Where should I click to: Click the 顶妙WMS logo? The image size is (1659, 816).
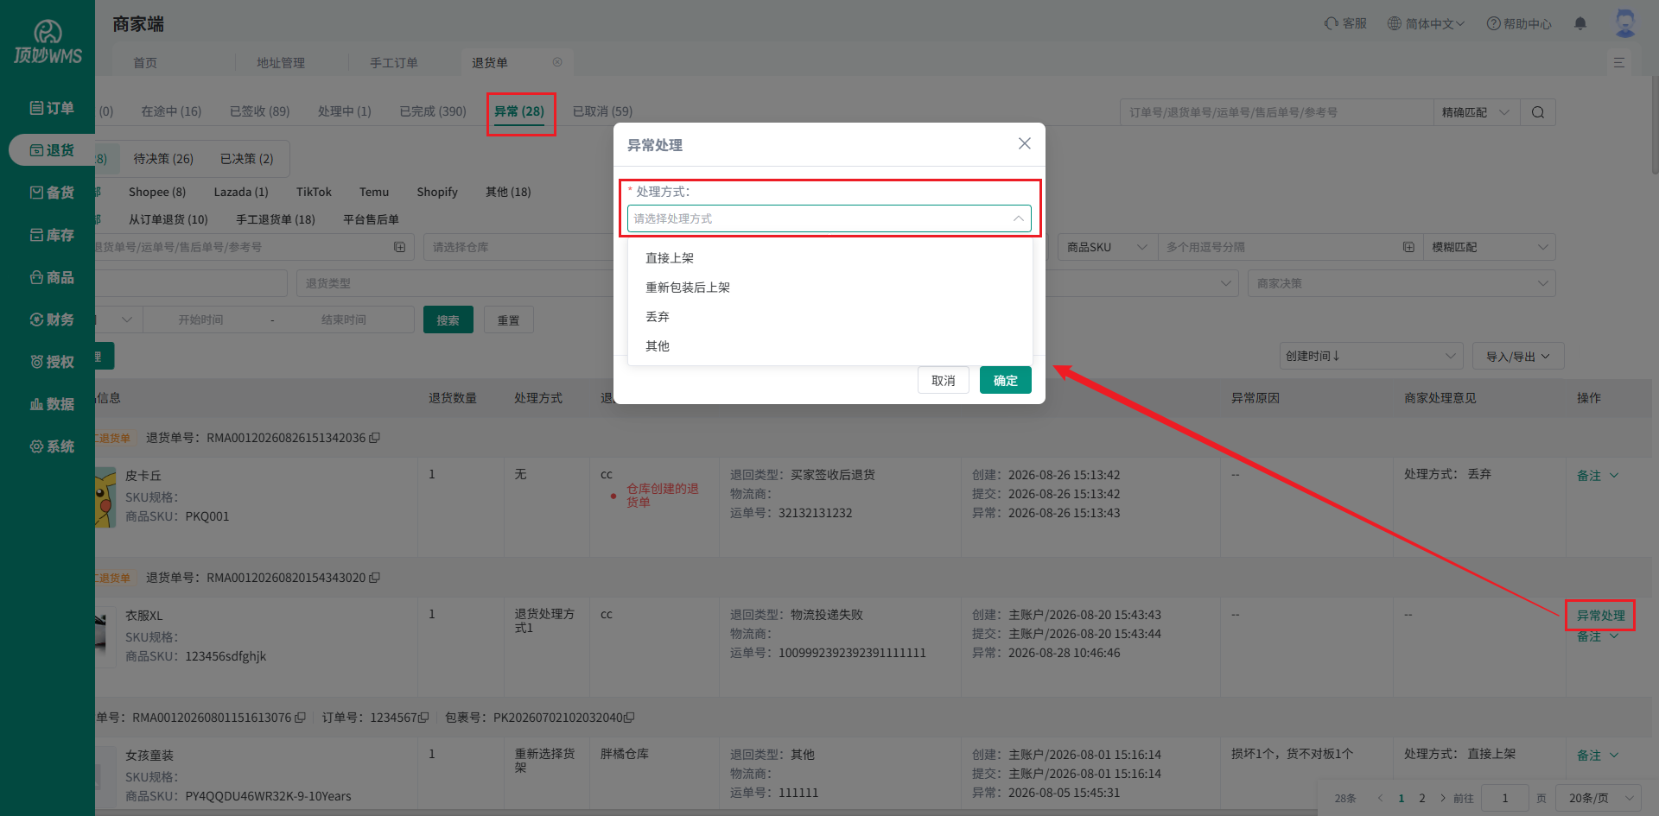48,42
